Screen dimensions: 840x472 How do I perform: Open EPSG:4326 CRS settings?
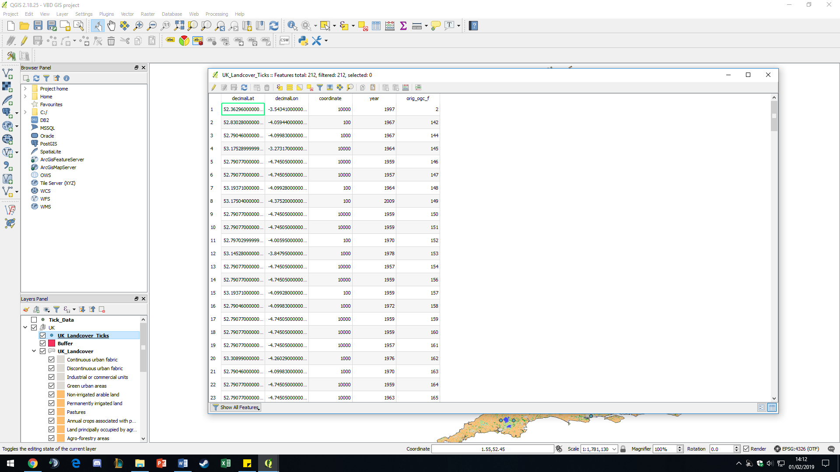tap(796, 449)
